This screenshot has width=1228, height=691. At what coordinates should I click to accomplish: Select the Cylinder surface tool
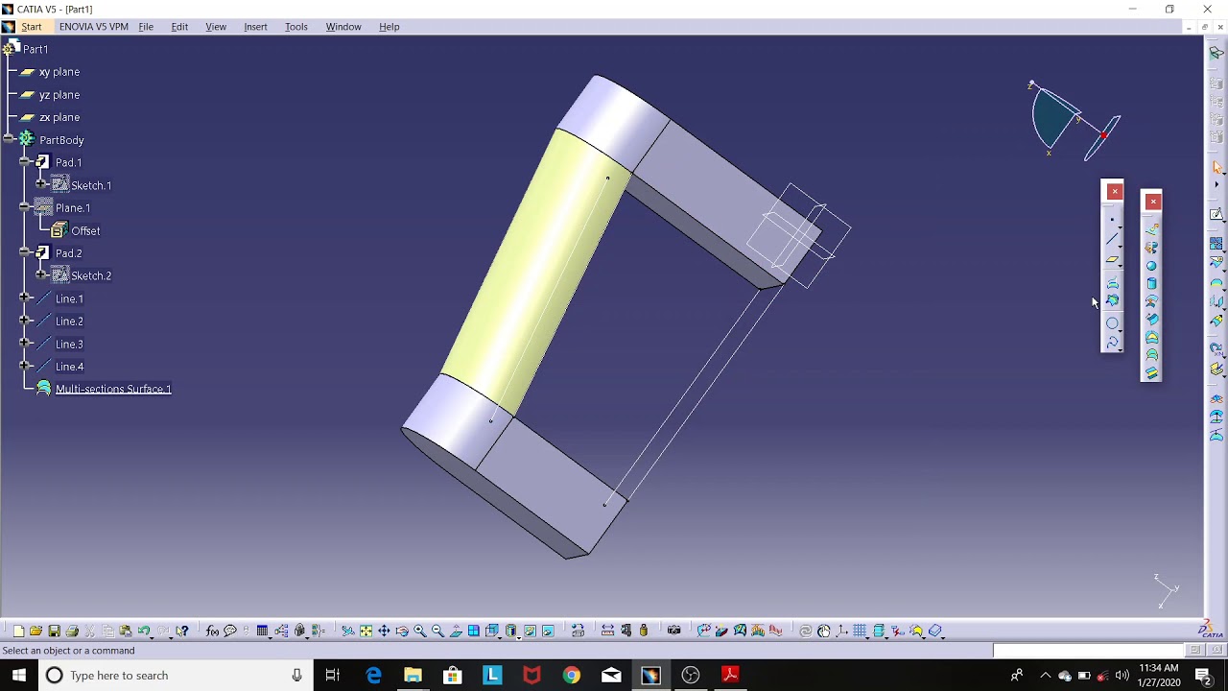(1152, 284)
